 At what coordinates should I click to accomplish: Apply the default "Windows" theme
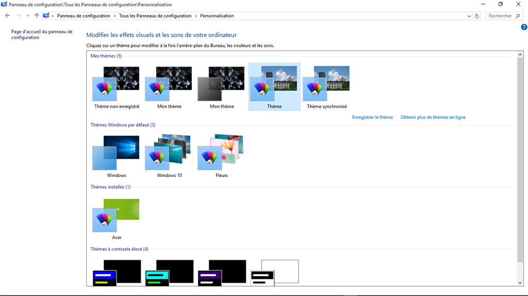coord(117,156)
